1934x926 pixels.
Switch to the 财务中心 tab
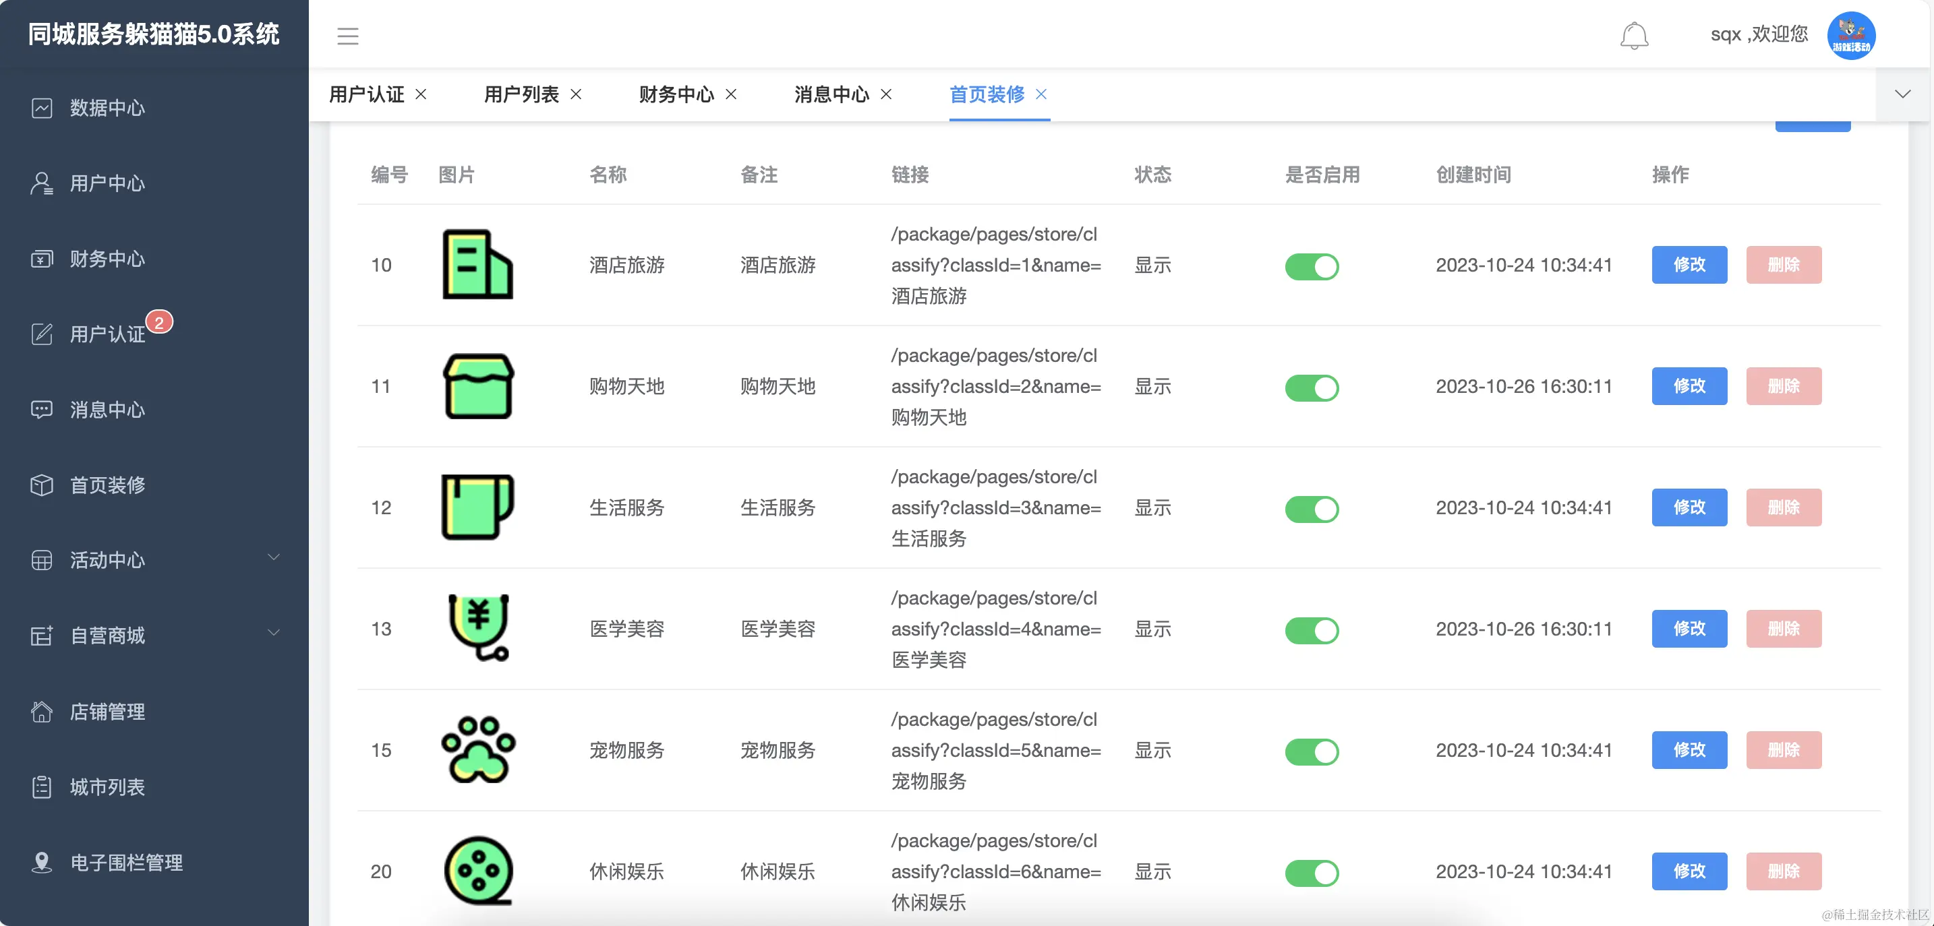coord(676,94)
